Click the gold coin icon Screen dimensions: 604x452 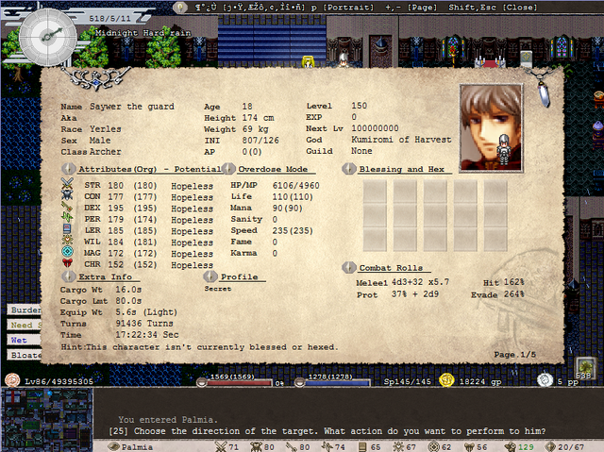[x=446, y=380]
